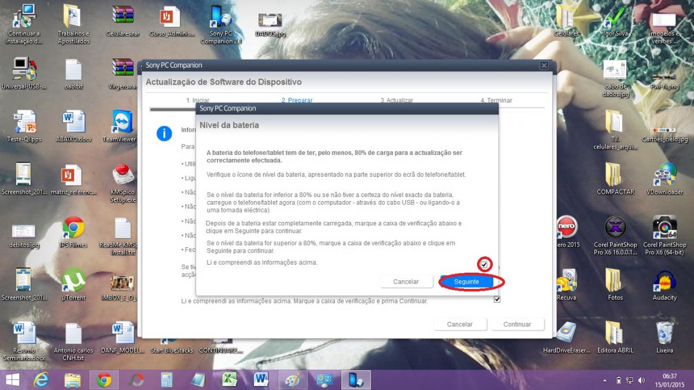Select the COMPACTAR folder on the desktop

tap(615, 179)
